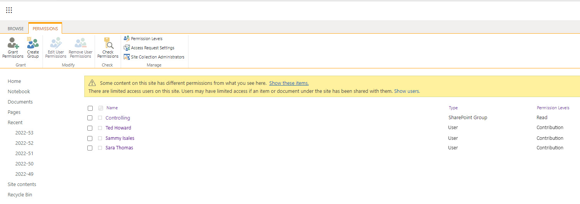Click the Access Request Settings label
This screenshot has width=580, height=204.
[152, 48]
